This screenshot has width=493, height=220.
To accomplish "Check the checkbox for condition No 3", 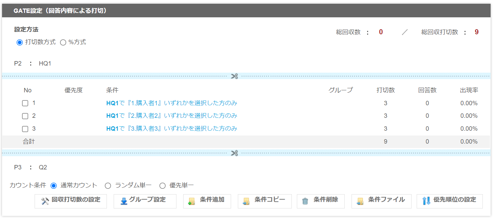I will (25, 129).
